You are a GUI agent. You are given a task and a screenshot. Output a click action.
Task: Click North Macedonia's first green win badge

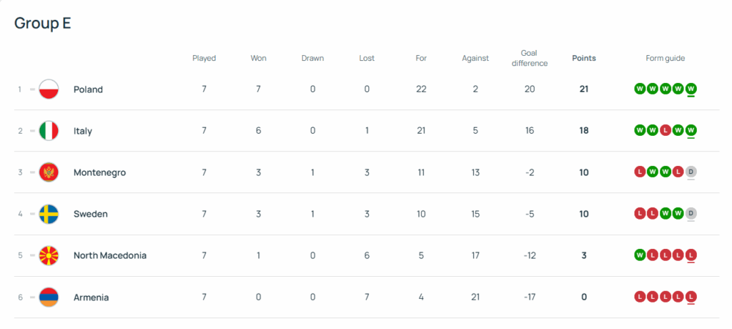click(639, 255)
